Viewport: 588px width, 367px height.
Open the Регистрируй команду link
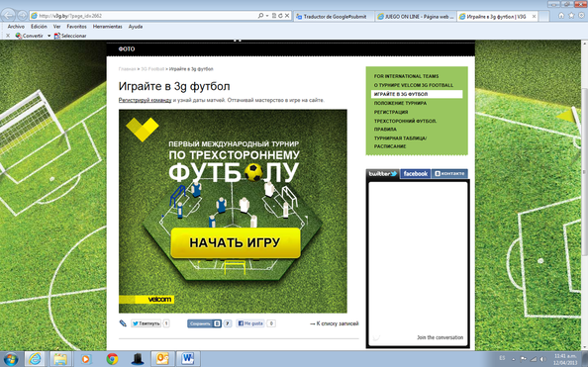coord(145,100)
